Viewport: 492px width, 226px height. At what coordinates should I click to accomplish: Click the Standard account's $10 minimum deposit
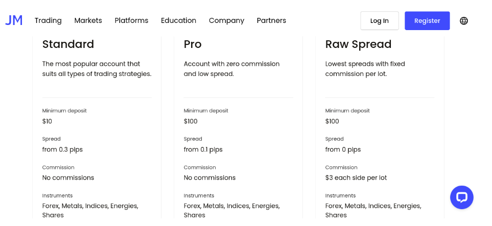coord(47,121)
